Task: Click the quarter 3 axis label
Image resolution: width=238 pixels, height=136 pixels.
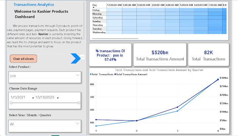Action: tap(177, 131)
